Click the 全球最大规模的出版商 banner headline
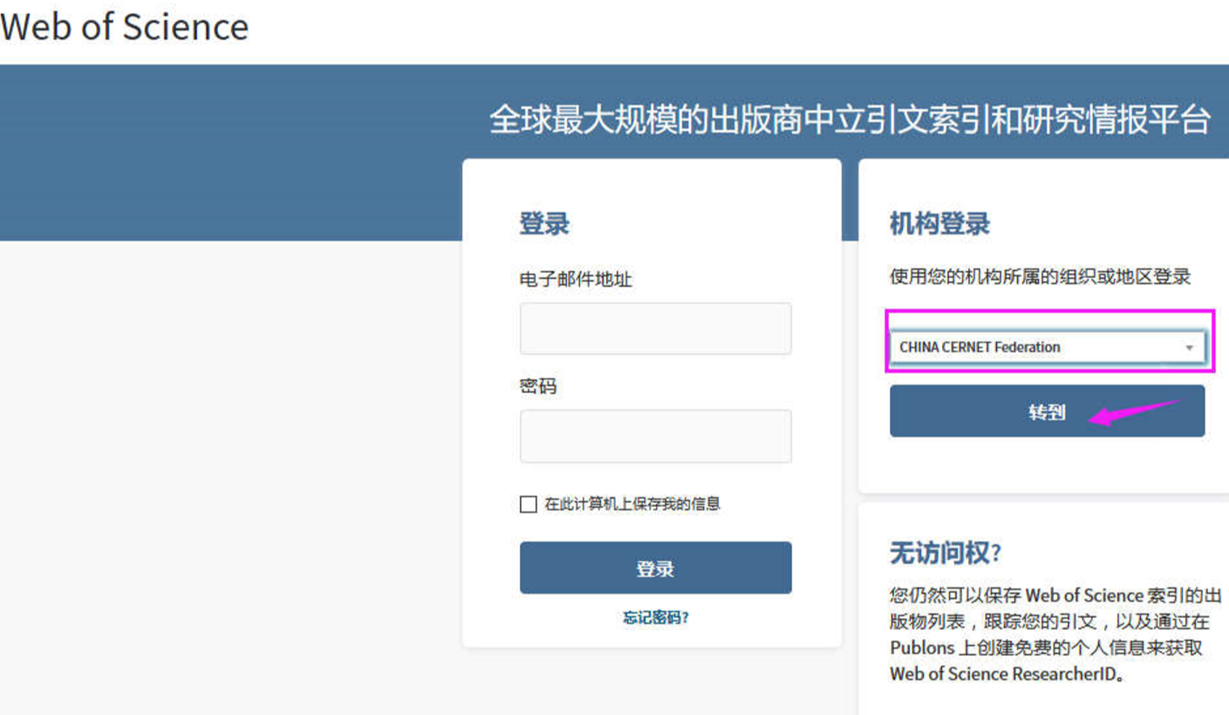Image resolution: width=1229 pixels, height=715 pixels. coord(850,119)
